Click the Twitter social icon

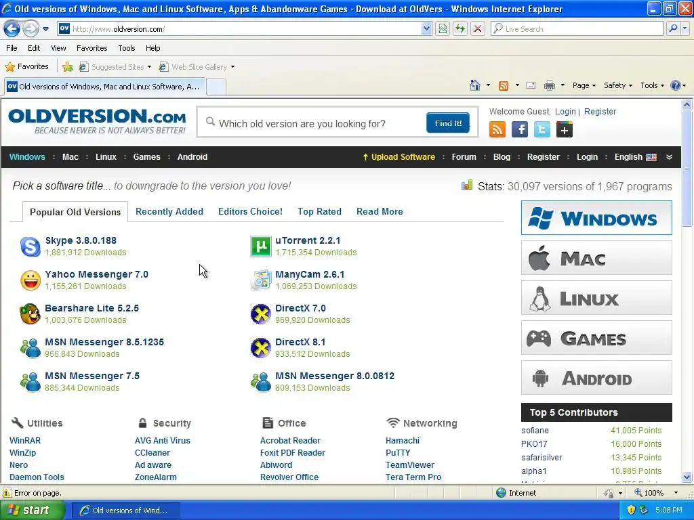coord(542,129)
